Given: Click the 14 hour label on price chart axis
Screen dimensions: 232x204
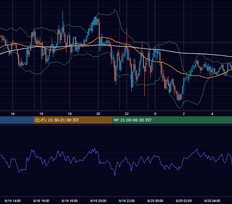Looking at the screenshot, I should point(13,114).
